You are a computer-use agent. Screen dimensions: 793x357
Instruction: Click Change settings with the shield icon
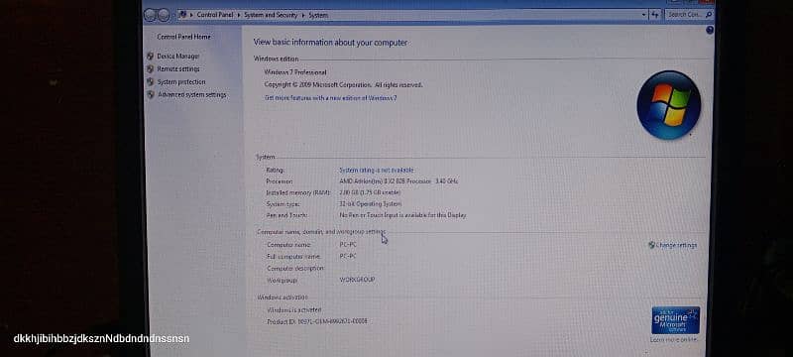673,245
